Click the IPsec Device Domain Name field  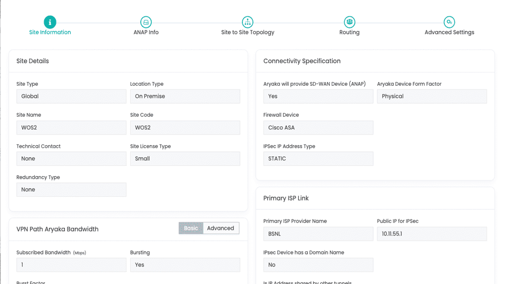coord(318,265)
